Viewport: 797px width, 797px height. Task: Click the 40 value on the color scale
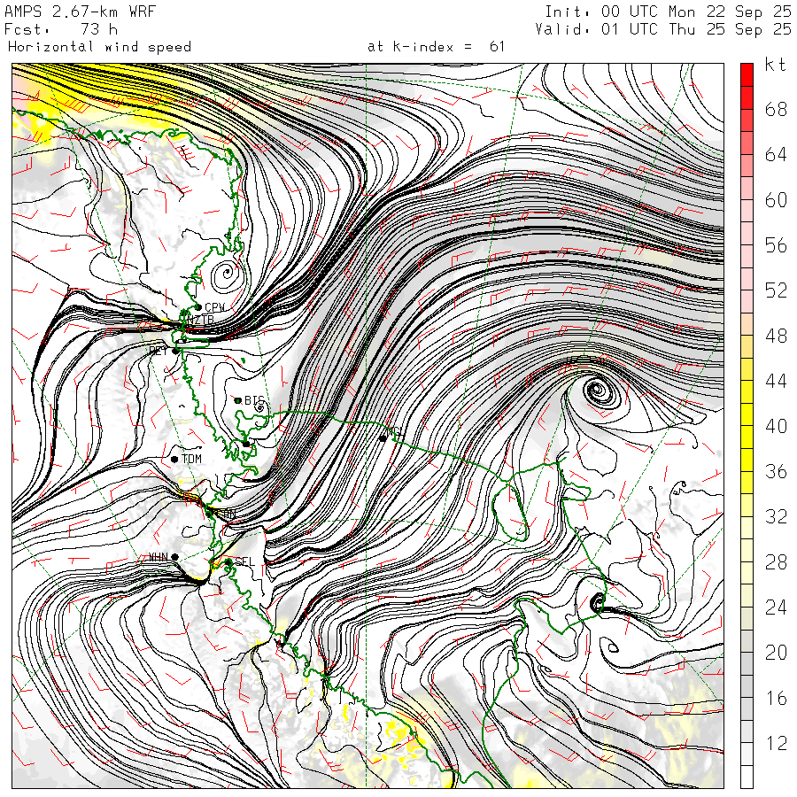(x=776, y=427)
